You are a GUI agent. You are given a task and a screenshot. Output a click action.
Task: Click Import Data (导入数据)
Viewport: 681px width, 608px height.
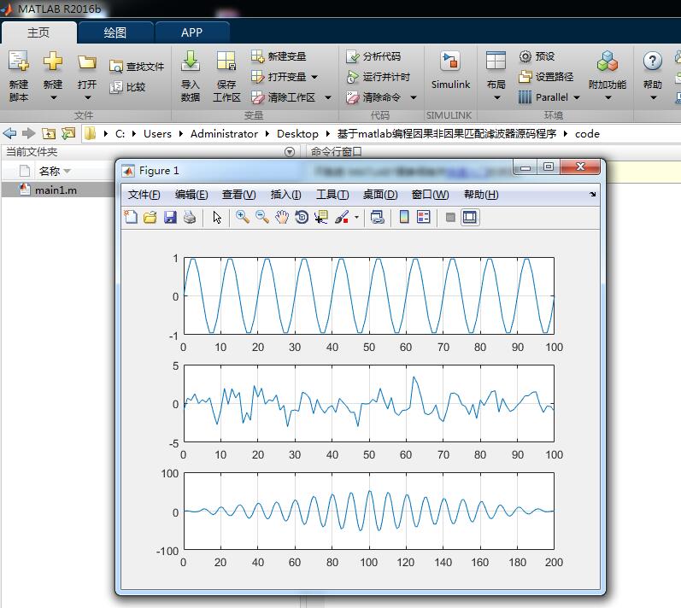tap(191, 75)
